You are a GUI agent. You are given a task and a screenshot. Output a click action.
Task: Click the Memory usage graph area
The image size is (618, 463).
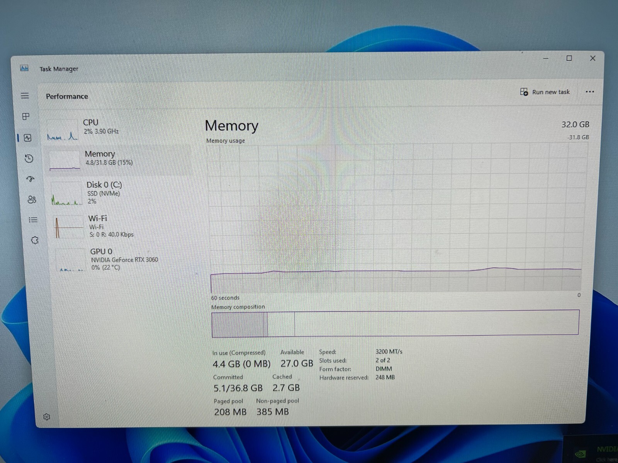coord(396,218)
